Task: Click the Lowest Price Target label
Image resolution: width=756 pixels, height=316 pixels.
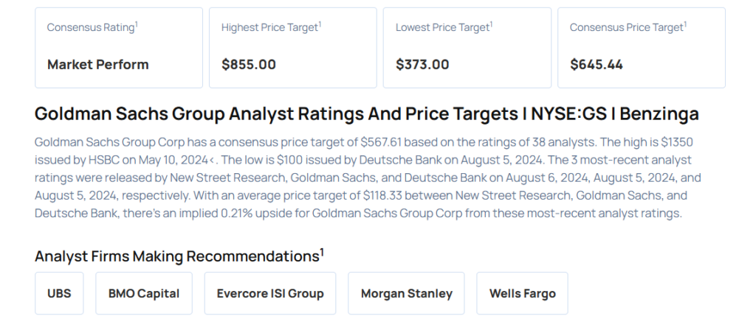Action: coord(441,27)
